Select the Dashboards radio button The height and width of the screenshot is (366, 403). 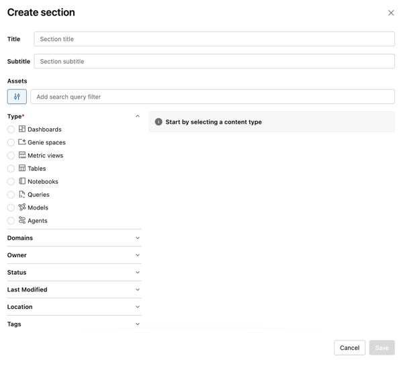11,130
